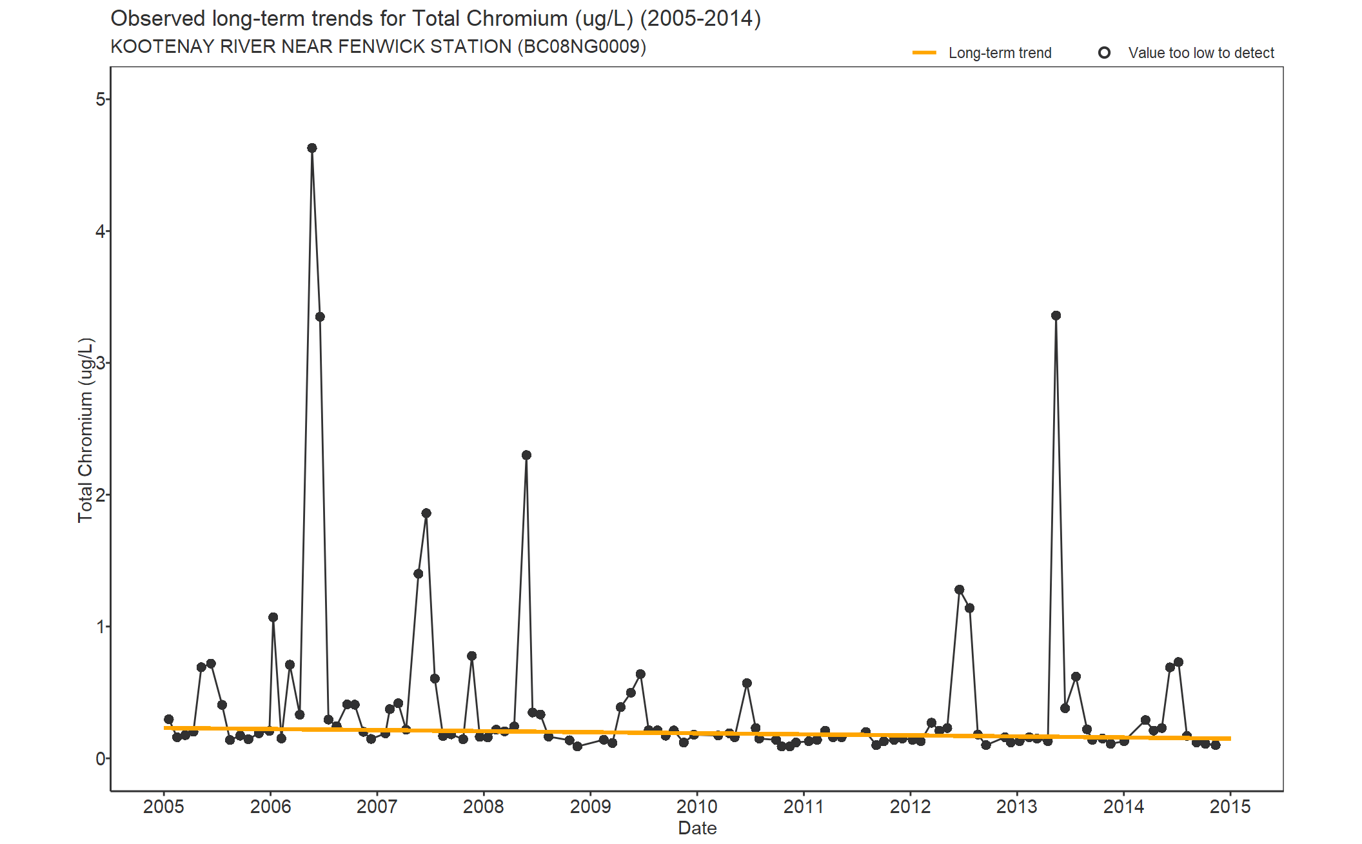The image size is (1362, 844).
Task: Click the 2013 peak data point near 3.4
Action: [x=1056, y=315]
